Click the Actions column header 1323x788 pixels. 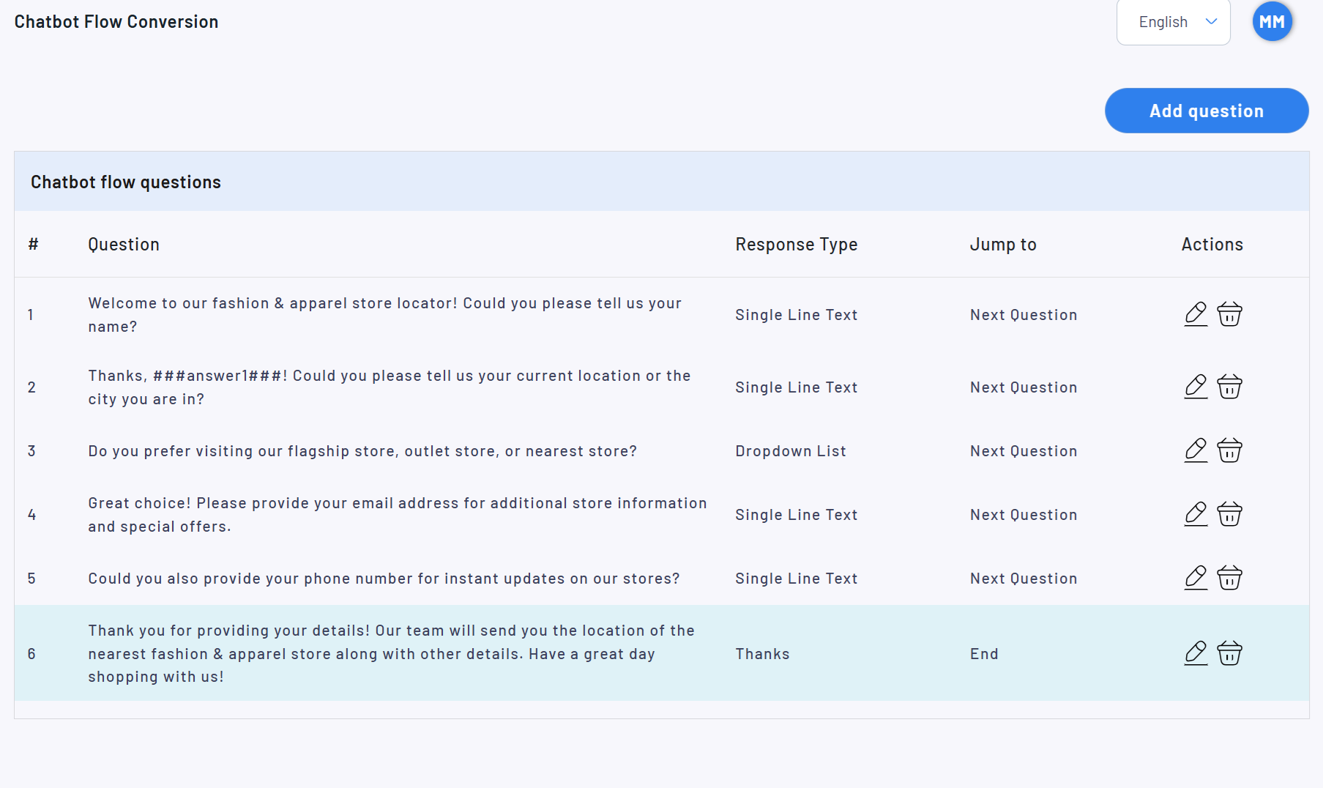[1212, 245]
